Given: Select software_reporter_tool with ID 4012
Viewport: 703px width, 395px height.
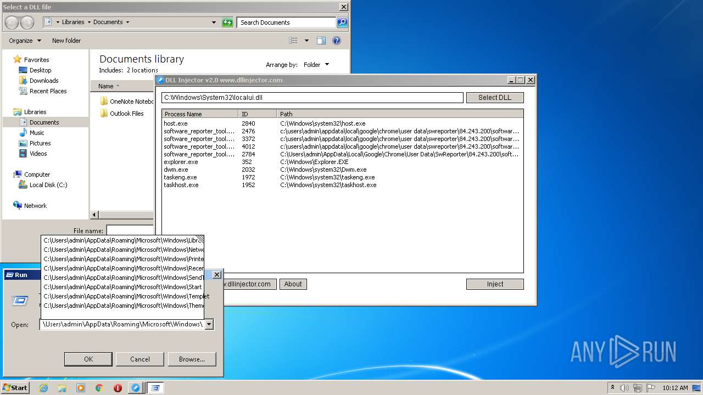Looking at the screenshot, I should tap(343, 146).
